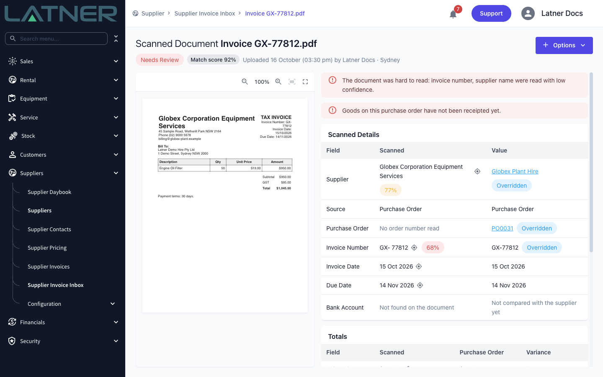Open the Options dropdown

(x=564, y=45)
